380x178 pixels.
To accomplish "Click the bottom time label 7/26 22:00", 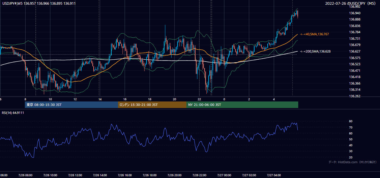I will click(199, 175).
